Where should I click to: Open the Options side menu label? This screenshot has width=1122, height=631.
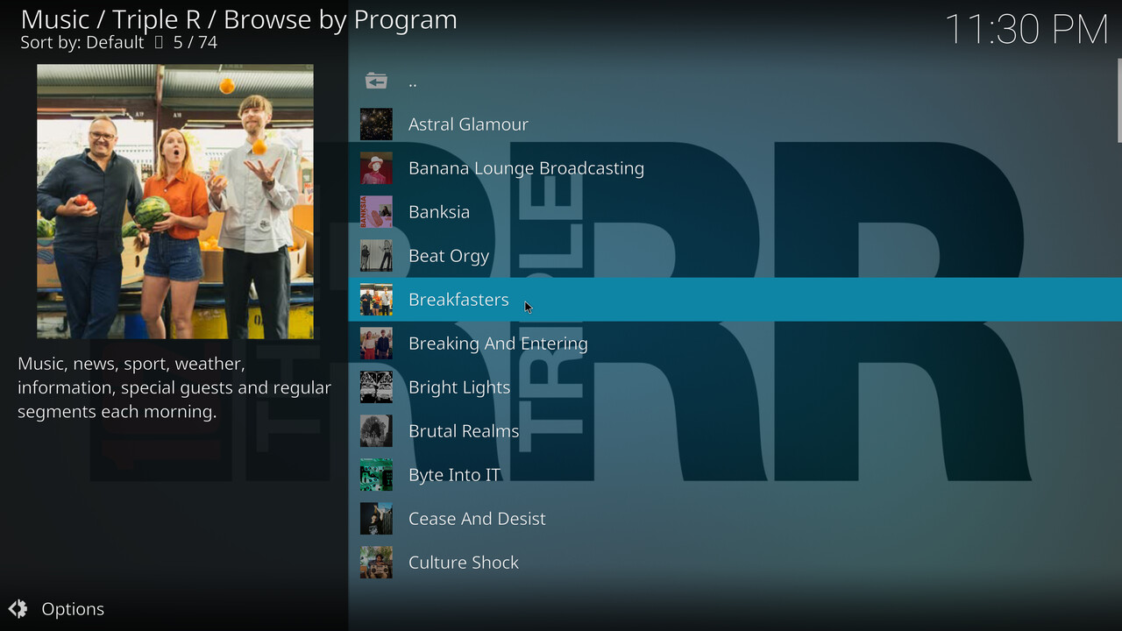[x=73, y=609]
